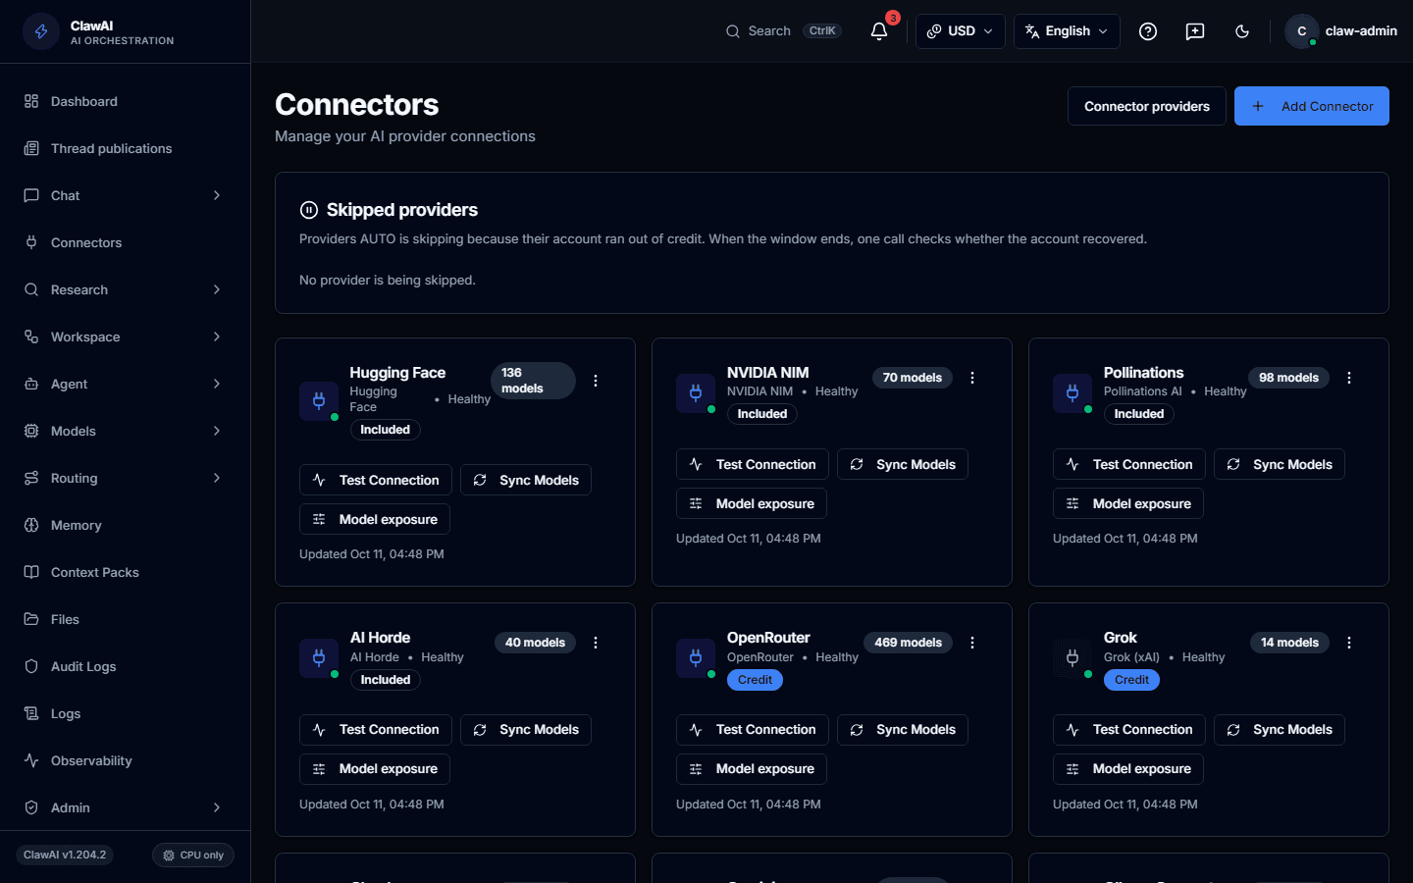Sync Models for NVIDIA NIM
1413x883 pixels.
(903, 464)
